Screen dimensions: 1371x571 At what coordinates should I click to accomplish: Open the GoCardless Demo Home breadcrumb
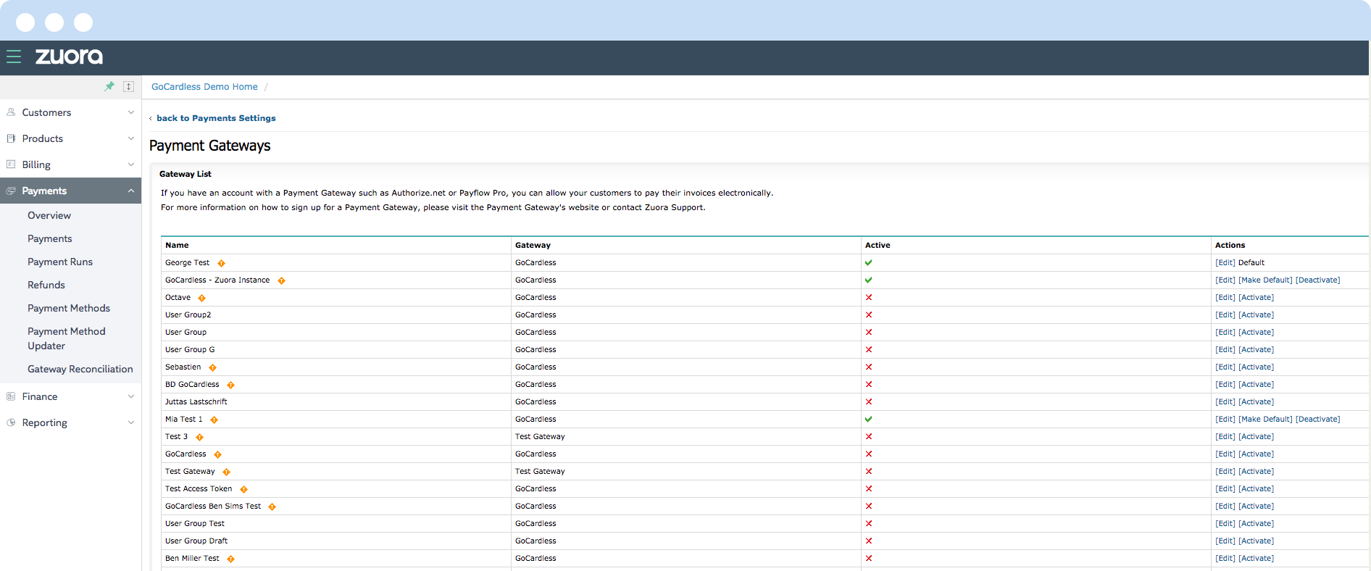pyautogui.click(x=204, y=87)
